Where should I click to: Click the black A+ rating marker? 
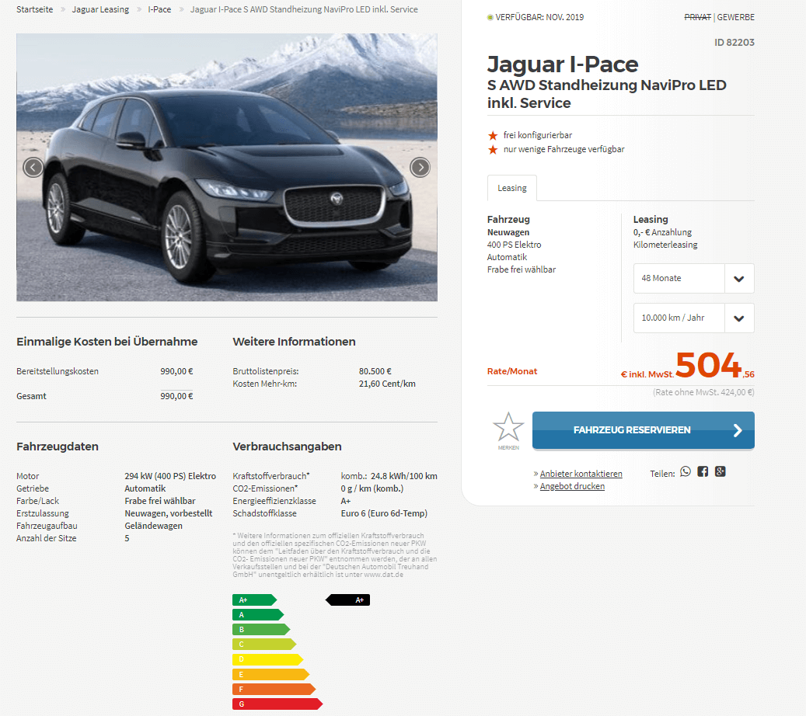(x=348, y=600)
